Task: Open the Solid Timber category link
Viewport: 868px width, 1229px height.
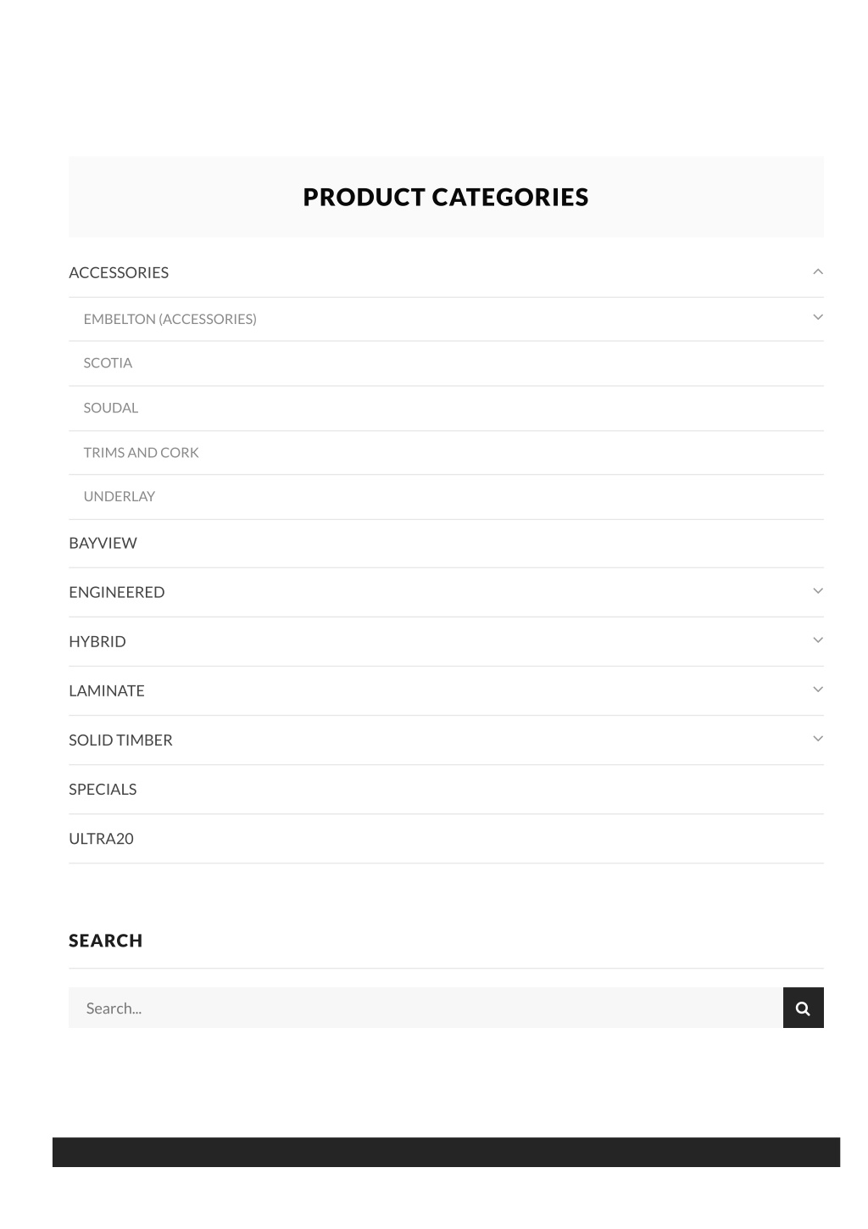Action: pyautogui.click(x=120, y=740)
